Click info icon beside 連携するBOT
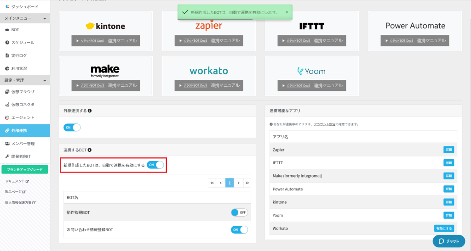The image size is (471, 251). point(90,150)
